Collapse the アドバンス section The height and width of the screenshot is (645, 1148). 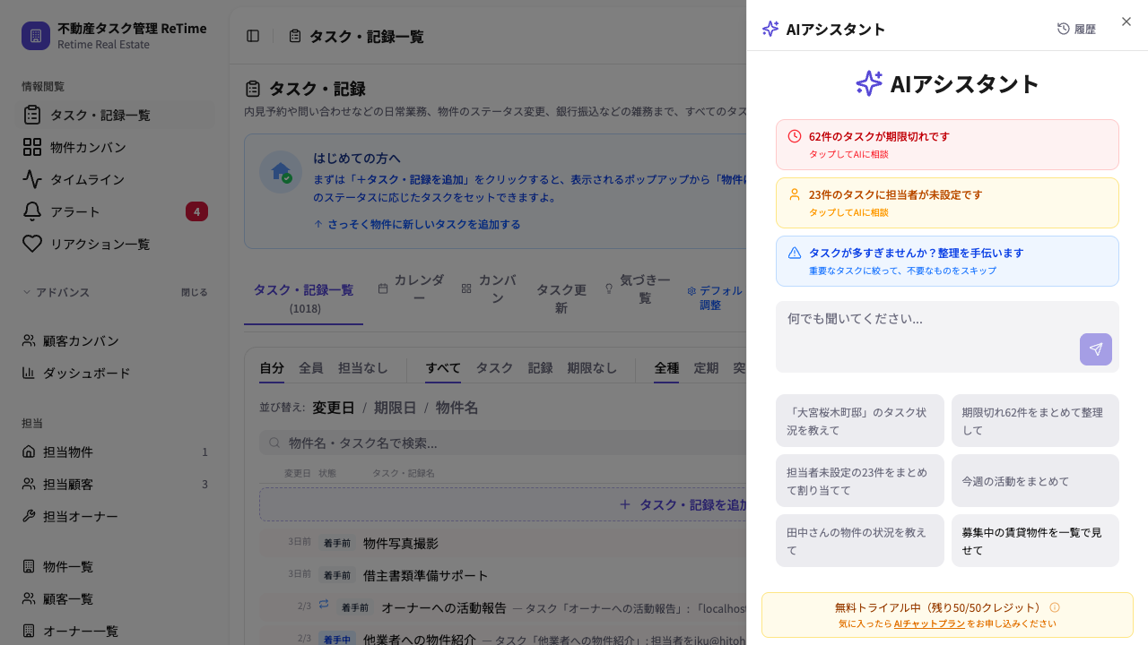(x=56, y=292)
